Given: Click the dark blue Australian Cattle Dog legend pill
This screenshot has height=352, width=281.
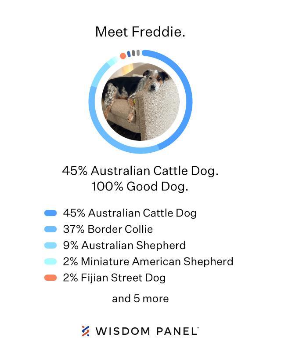Looking at the screenshot, I should click(x=50, y=213).
